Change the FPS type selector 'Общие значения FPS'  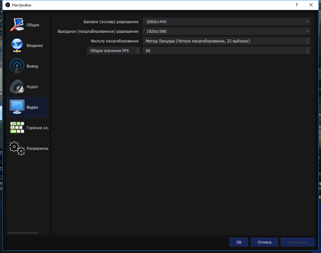[x=114, y=51]
